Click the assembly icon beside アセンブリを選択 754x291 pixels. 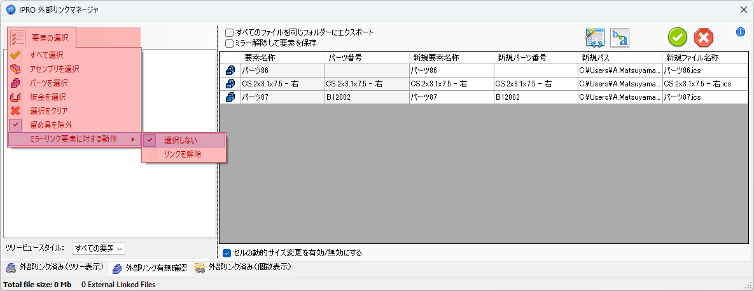pos(15,69)
